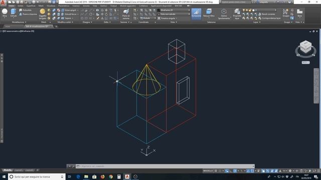Screen dimensions: 321x180
Task: Expand the Disegna panel
Action: pos(87,22)
